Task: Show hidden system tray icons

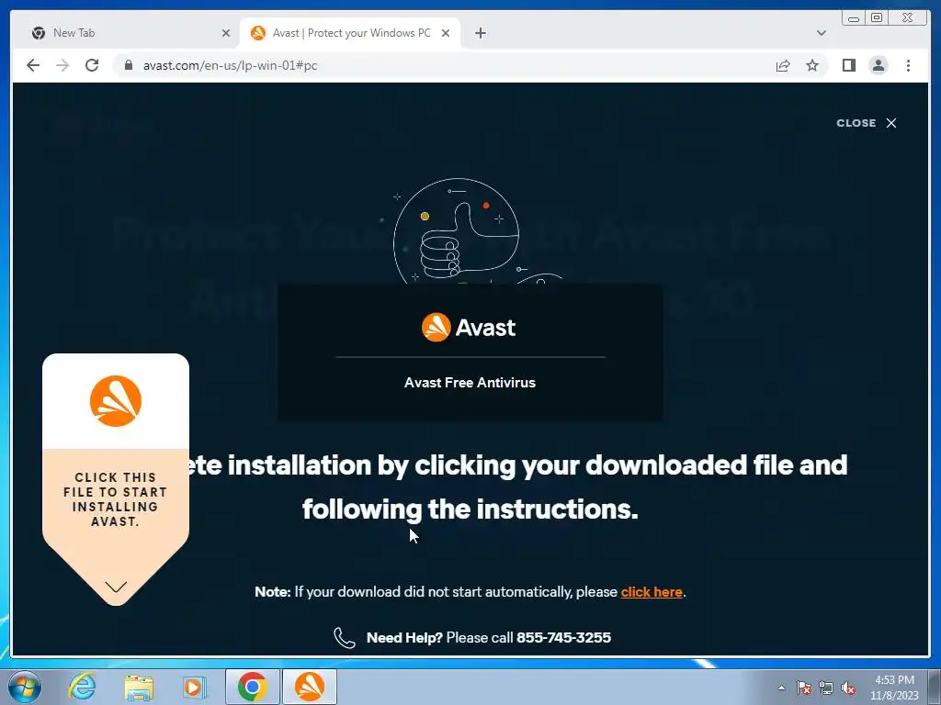Action: pos(781,688)
